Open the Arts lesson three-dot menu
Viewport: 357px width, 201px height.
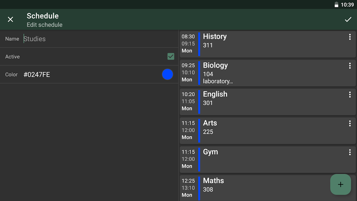350,123
